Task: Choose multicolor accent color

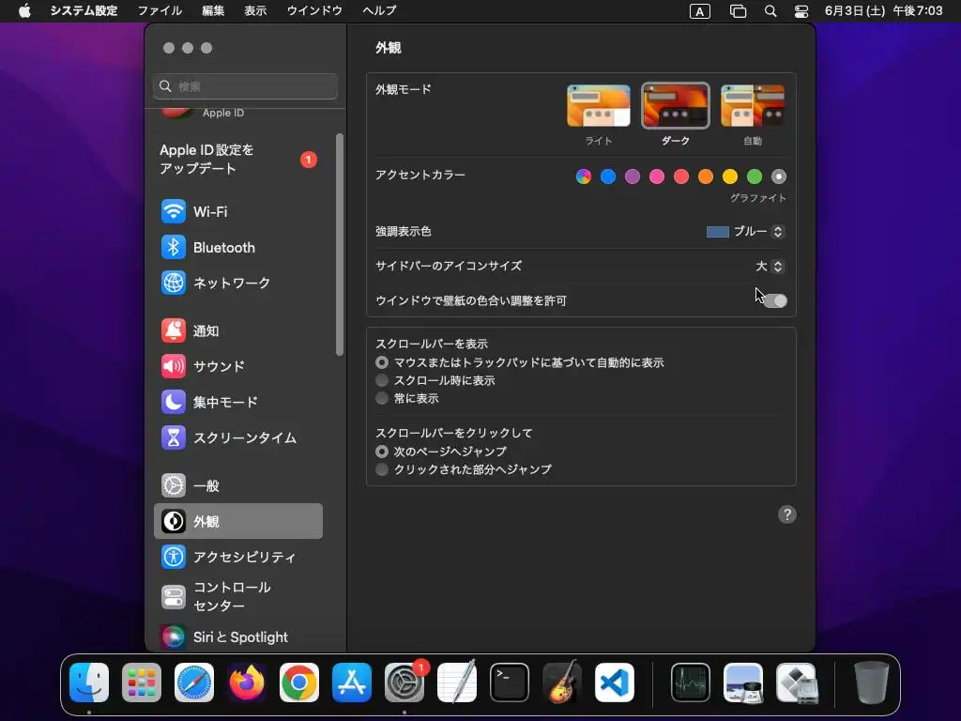Action: click(x=584, y=176)
